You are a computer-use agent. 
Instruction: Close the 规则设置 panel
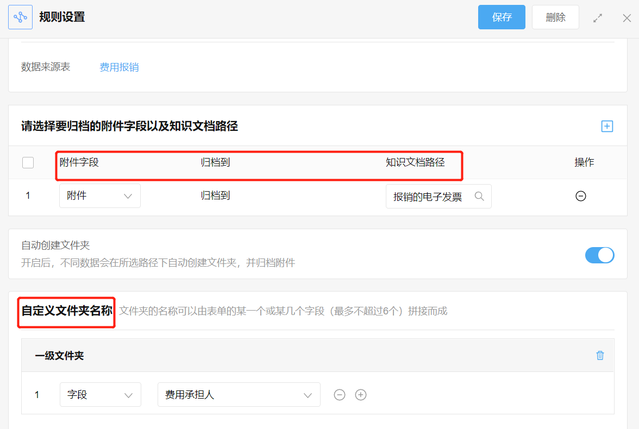627,18
